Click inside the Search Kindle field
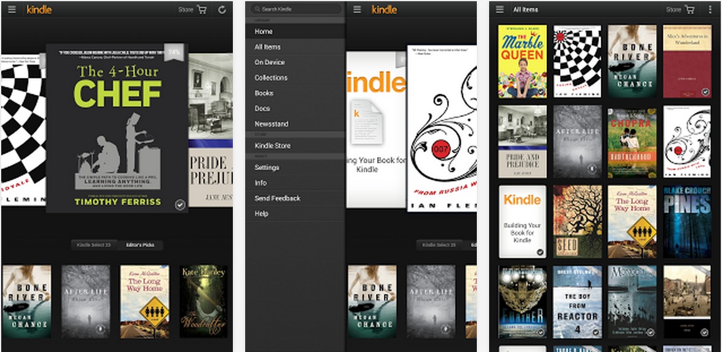 295,9
